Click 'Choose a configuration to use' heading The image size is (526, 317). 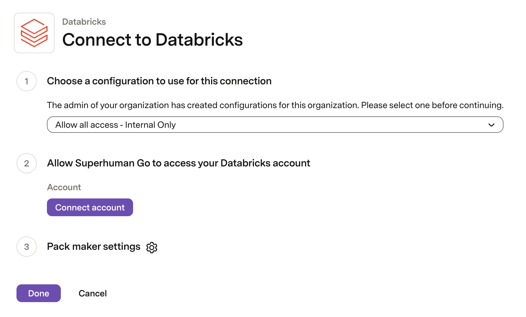[x=159, y=81]
